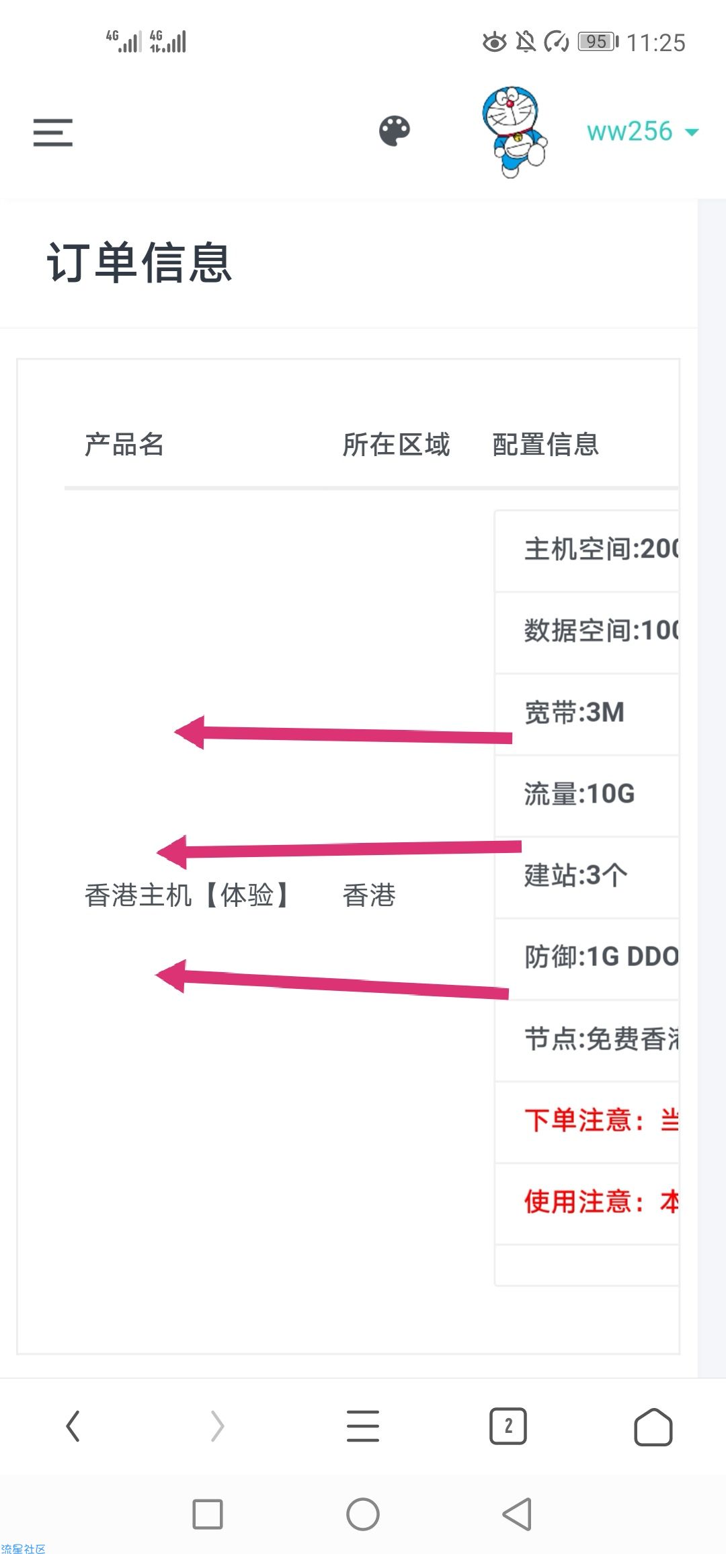Image resolution: width=726 pixels, height=1554 pixels.
Task: Select the 产品名 column header
Action: click(124, 444)
